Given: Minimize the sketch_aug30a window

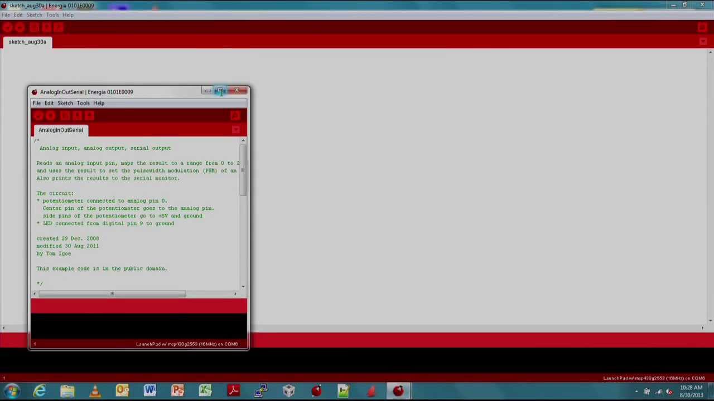Looking at the screenshot, I should pyautogui.click(x=673, y=5).
